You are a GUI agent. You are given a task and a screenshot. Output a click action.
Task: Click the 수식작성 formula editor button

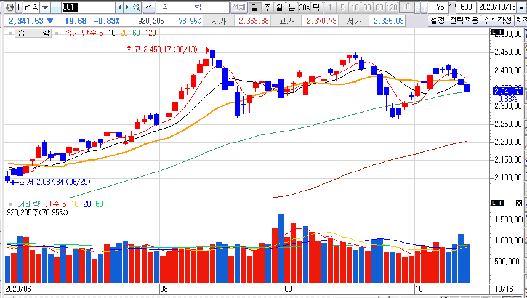tap(498, 21)
